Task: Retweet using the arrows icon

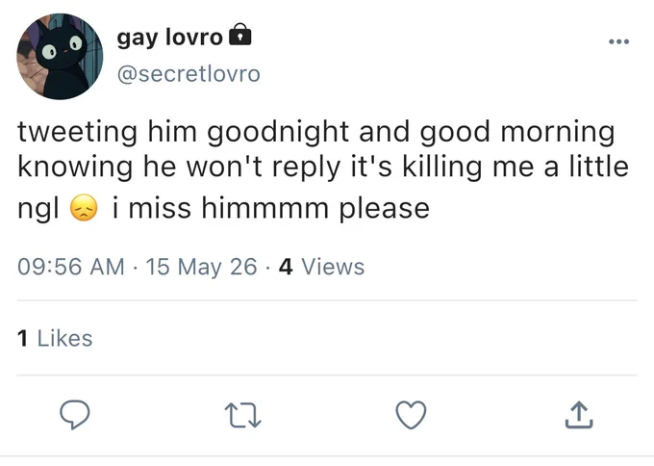Action: pyautogui.click(x=242, y=415)
